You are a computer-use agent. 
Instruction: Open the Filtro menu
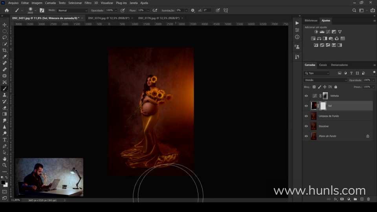pos(88,3)
